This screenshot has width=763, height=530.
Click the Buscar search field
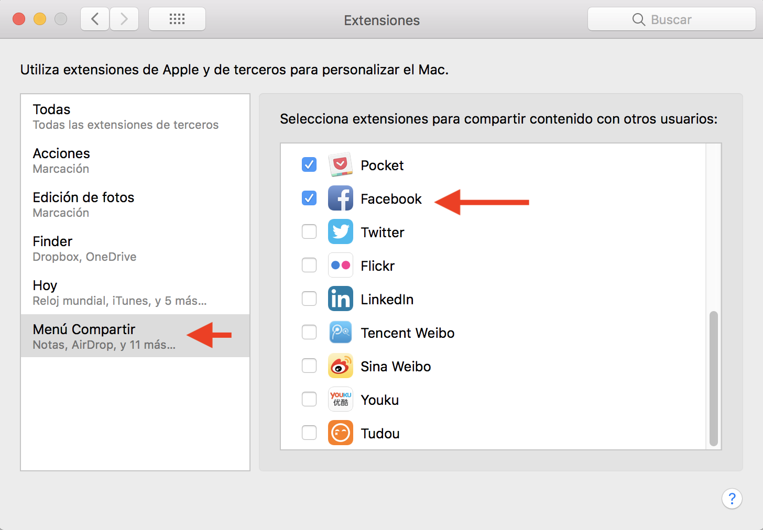click(x=671, y=19)
